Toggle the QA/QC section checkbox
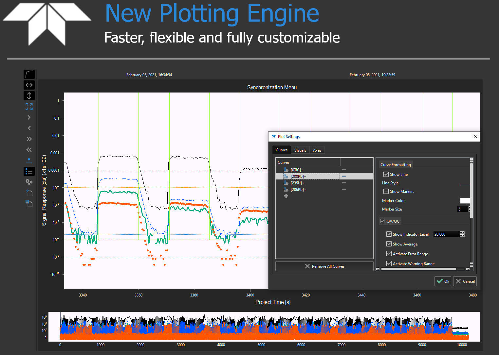This screenshot has height=355, width=499. click(x=382, y=221)
